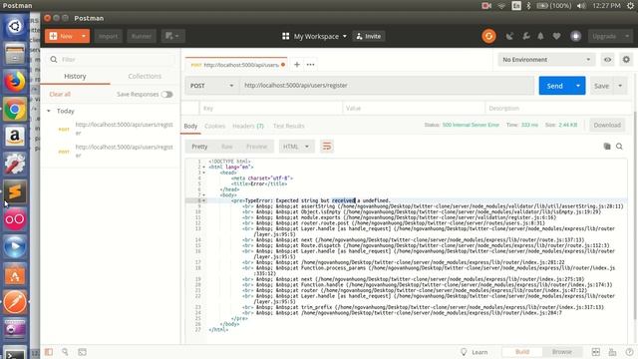Click the blue Send button
Viewport: 638px width, 359px height.
pos(554,86)
